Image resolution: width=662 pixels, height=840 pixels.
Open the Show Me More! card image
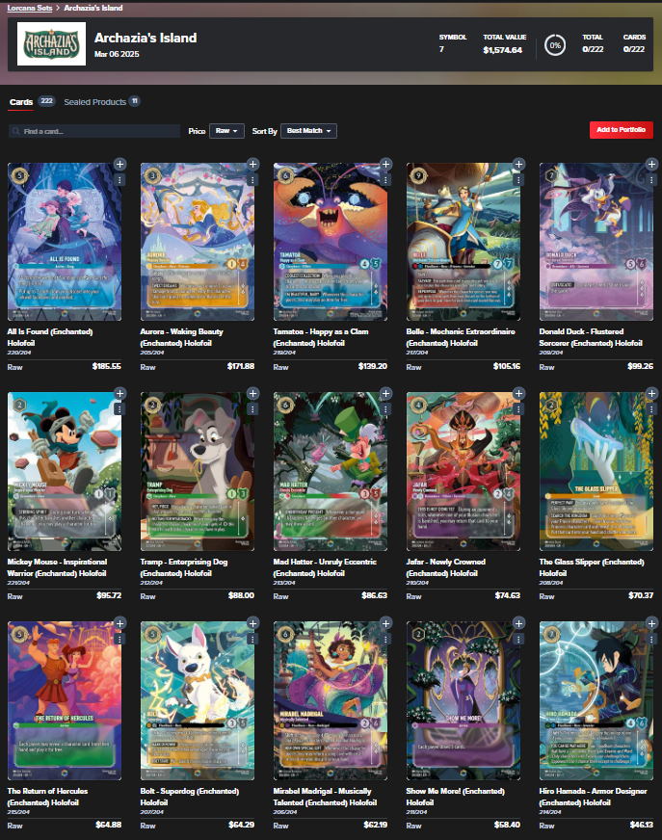(x=463, y=700)
